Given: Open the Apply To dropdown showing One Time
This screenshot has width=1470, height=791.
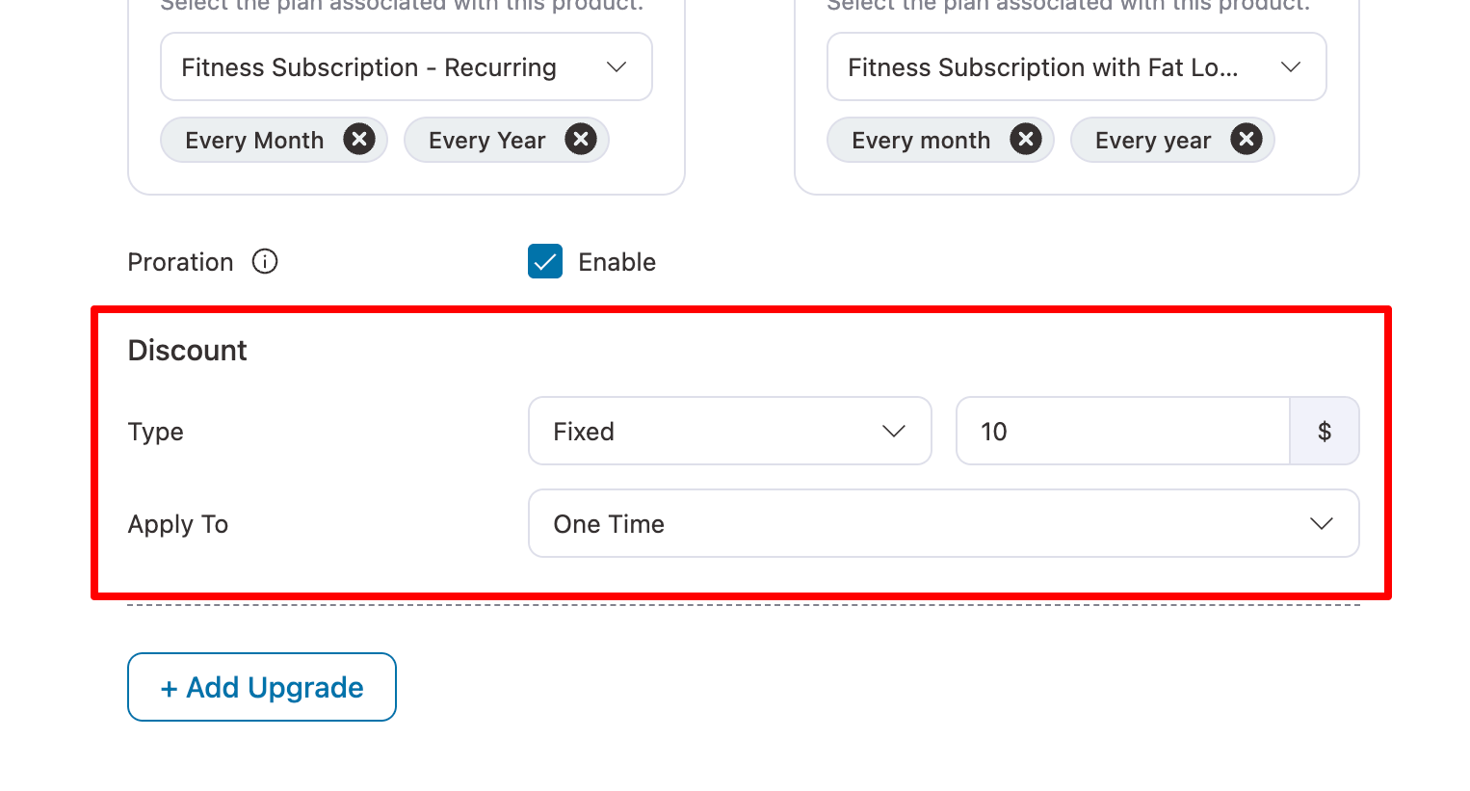Looking at the screenshot, I should [x=942, y=523].
